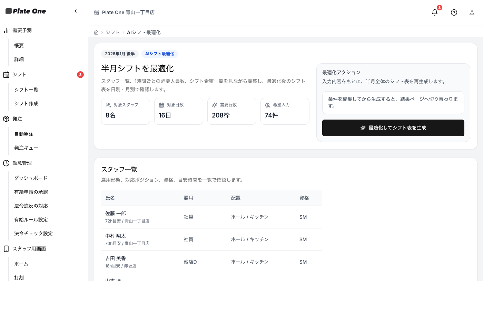This screenshot has width=483, height=311.
Task: Click the 配置 column header
Action: (236, 198)
